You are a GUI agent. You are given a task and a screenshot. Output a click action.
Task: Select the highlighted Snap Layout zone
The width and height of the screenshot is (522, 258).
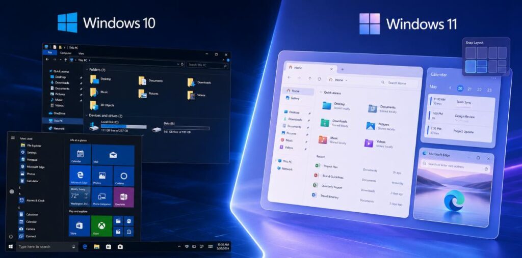click(x=470, y=67)
